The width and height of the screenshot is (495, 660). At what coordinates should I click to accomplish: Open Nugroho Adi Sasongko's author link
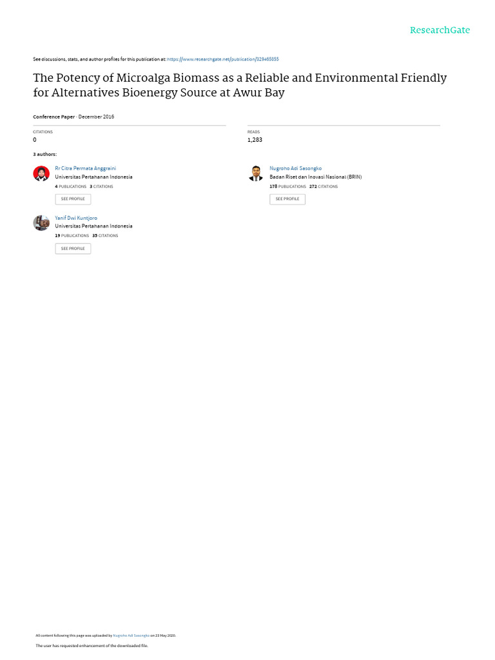tap(295, 168)
